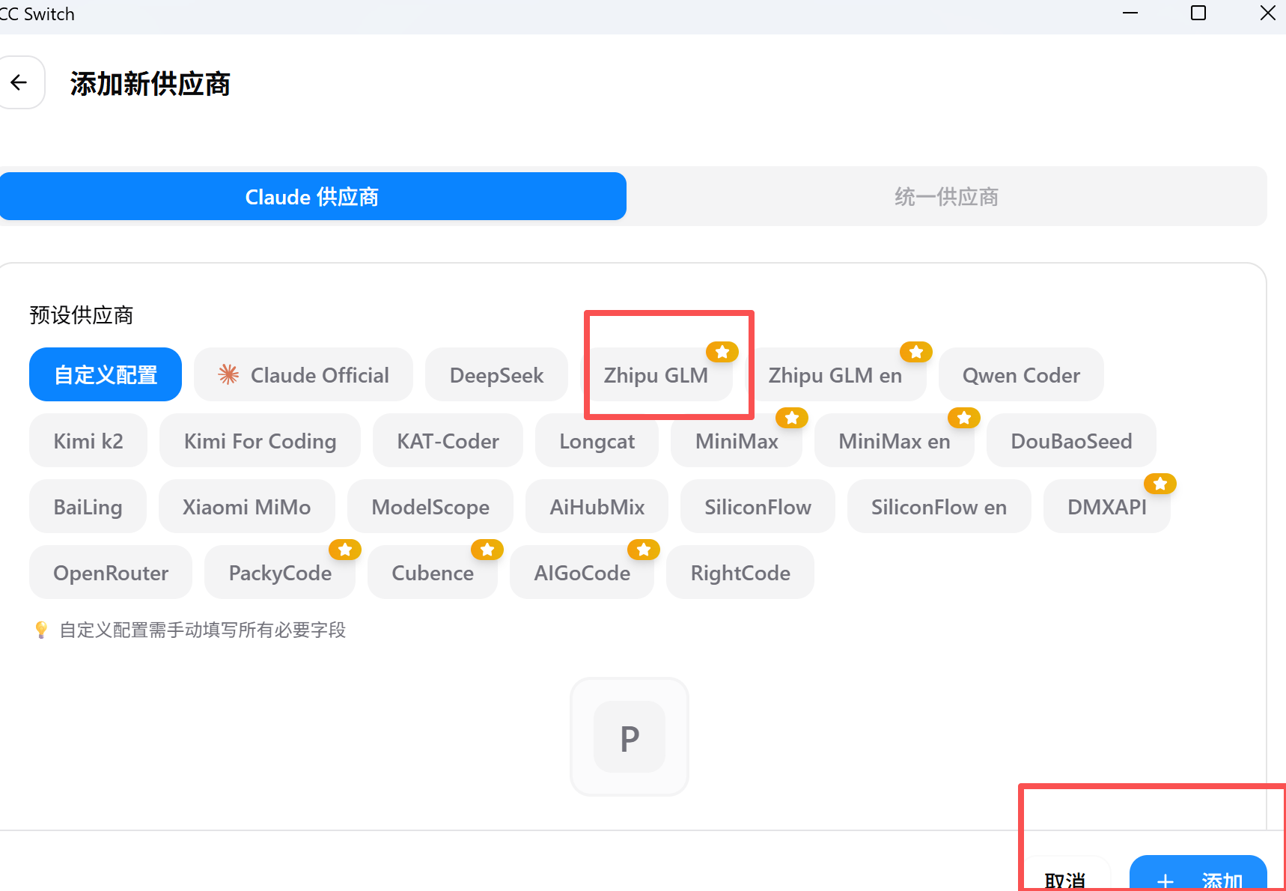The image size is (1286, 891).
Task: Minimize the CC Switch window
Action: tap(1130, 13)
